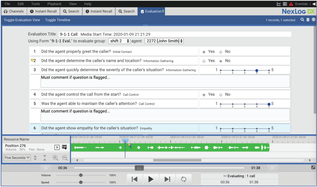Screen dimensions: 317x187
Task: Click the timeline zoom out magnifier
Action: click(x=65, y=158)
